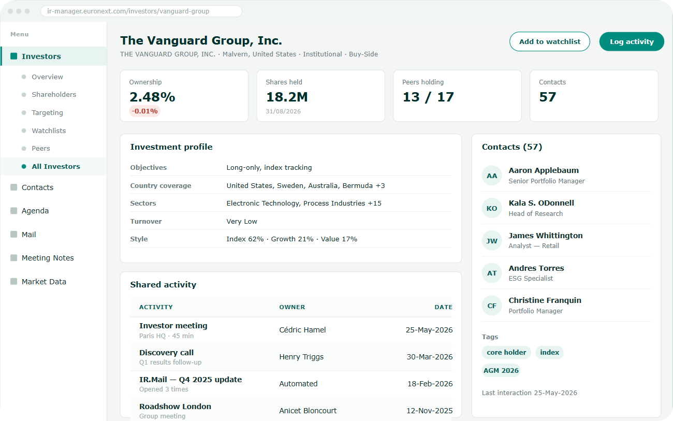Click the date 12-Nov-2025
Screen dimensions: 673x421
point(430,411)
